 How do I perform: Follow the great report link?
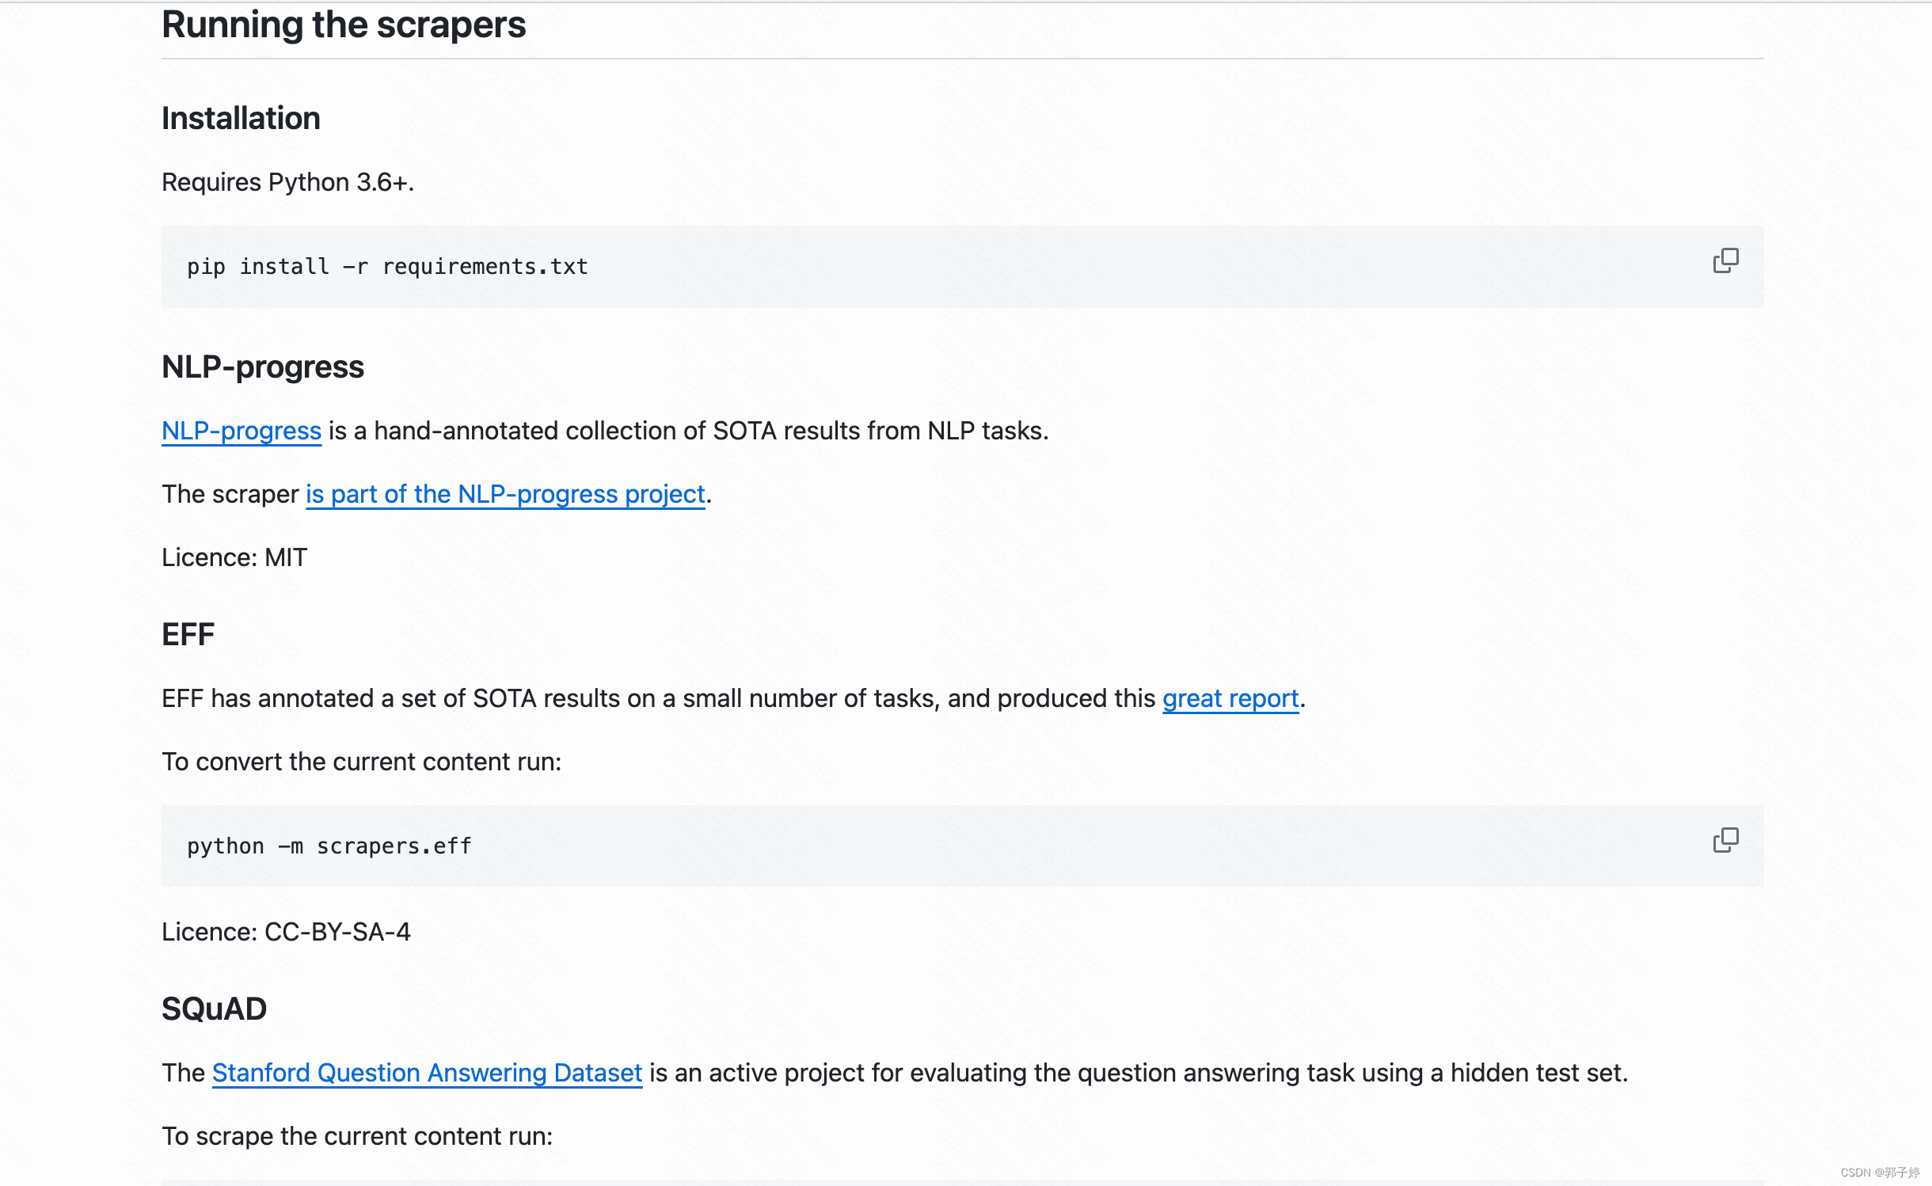pyautogui.click(x=1229, y=698)
